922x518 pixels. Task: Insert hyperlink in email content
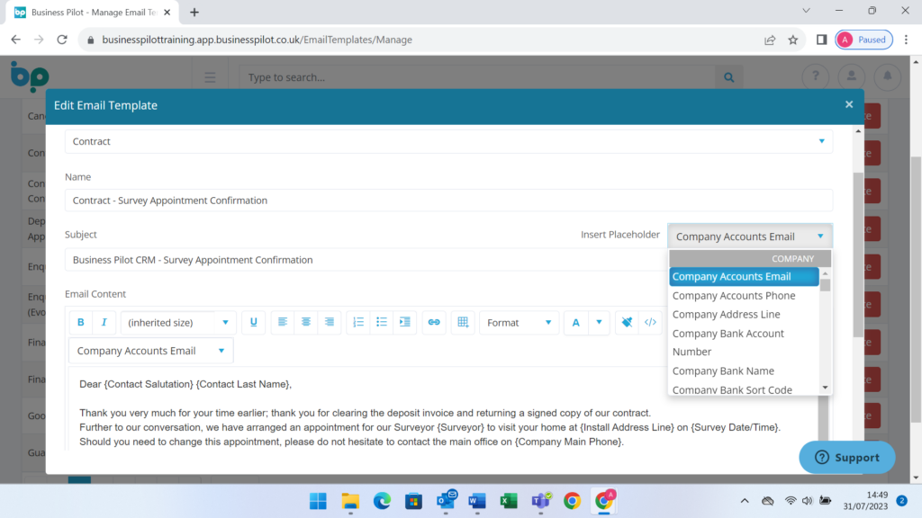pyautogui.click(x=434, y=323)
